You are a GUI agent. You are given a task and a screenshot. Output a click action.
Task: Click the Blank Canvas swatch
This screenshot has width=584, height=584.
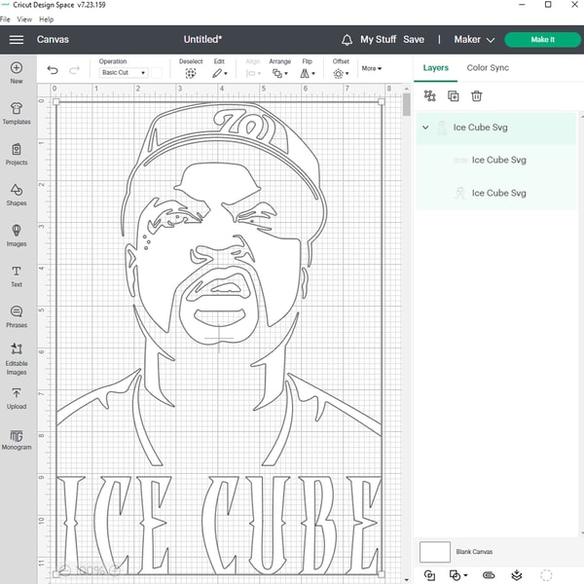435,552
